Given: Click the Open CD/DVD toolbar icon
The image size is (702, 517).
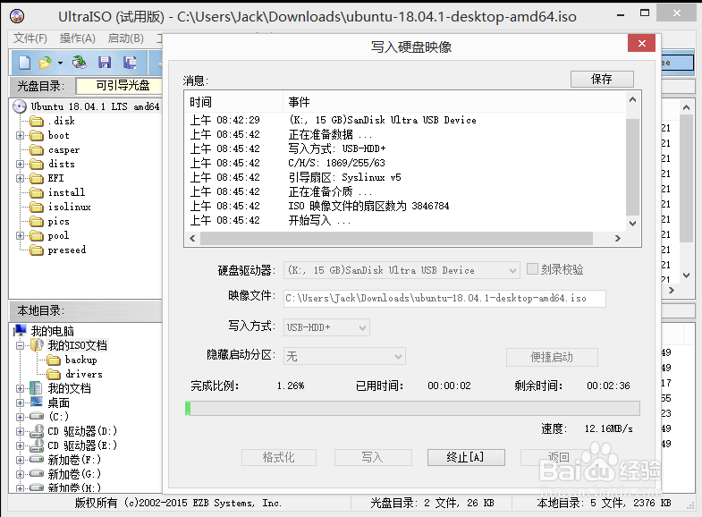Looking at the screenshot, I should pyautogui.click(x=80, y=63).
